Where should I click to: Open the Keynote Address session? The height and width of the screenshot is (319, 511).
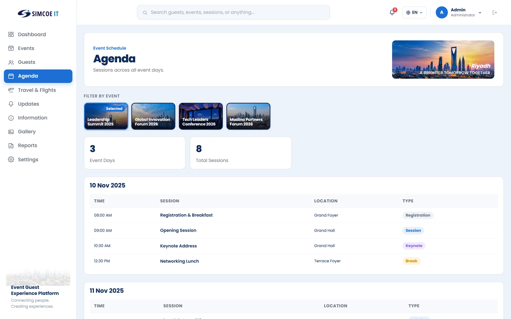tap(178, 246)
